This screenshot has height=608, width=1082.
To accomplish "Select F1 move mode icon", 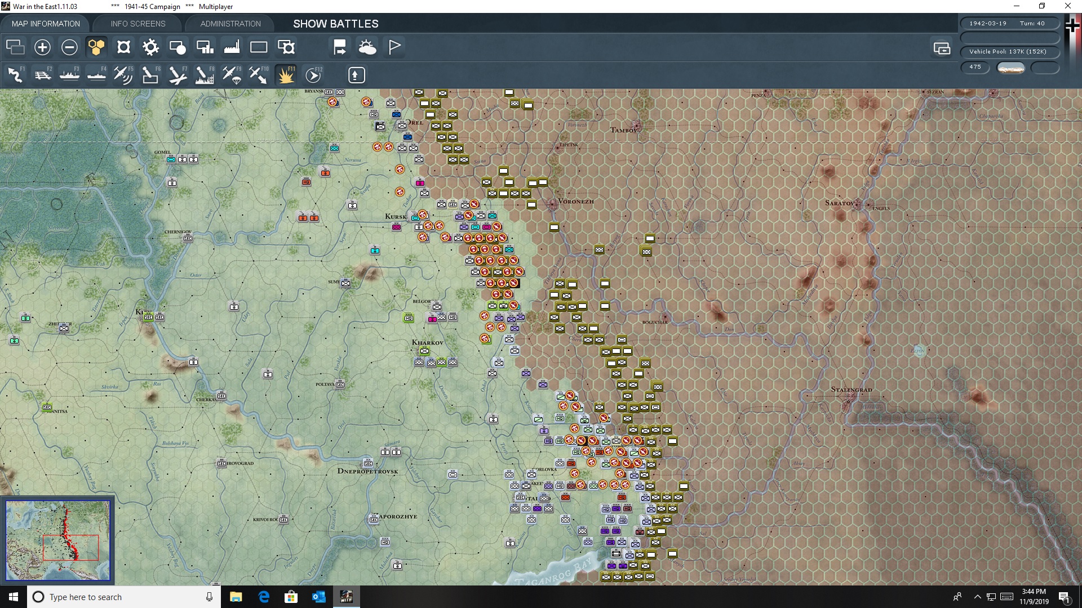I will [x=15, y=75].
